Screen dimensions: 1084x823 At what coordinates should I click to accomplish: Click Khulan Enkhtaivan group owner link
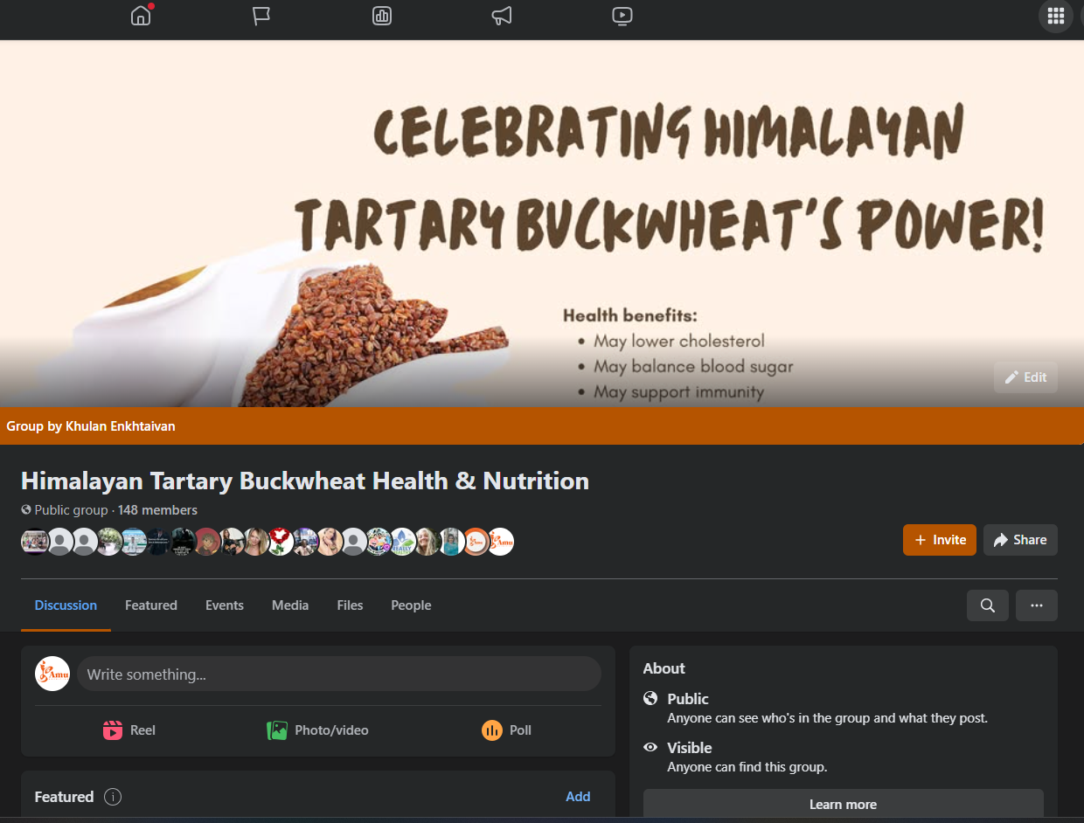tap(121, 426)
